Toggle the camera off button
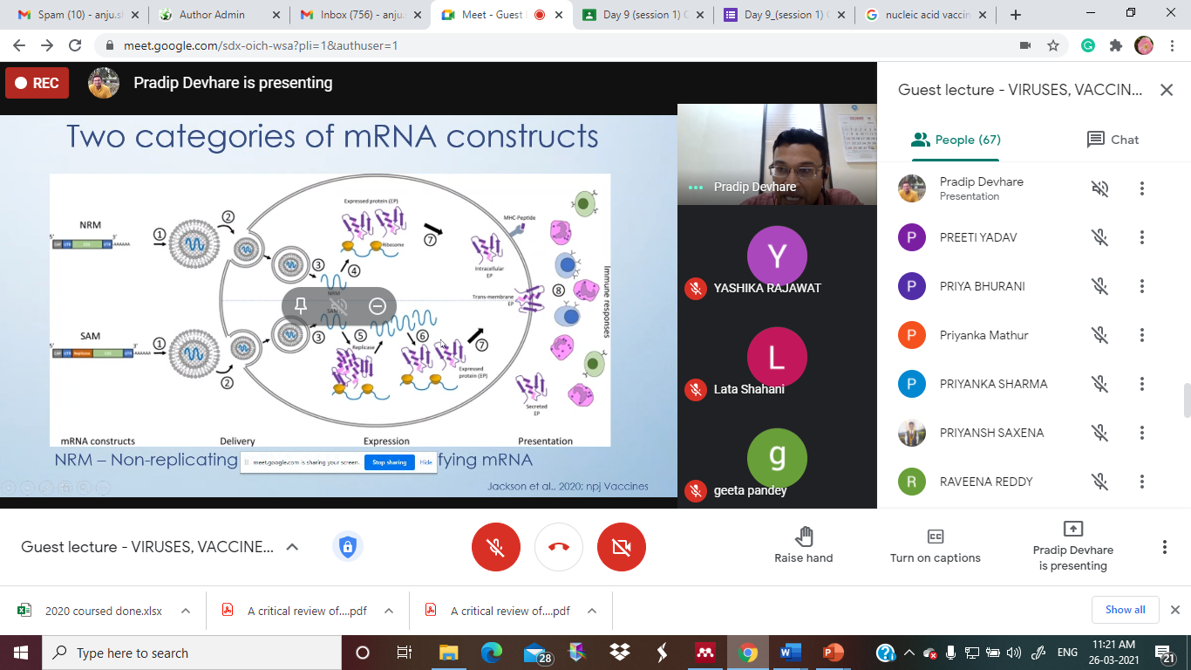Viewport: 1191px width, 670px height. (x=622, y=547)
